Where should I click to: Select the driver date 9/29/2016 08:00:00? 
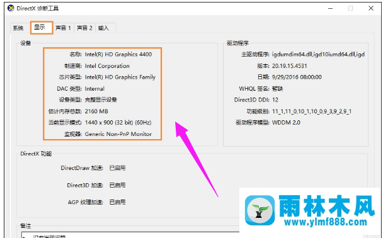click(x=297, y=77)
